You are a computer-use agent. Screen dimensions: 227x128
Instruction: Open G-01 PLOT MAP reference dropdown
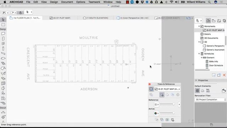[x=167, y=89]
